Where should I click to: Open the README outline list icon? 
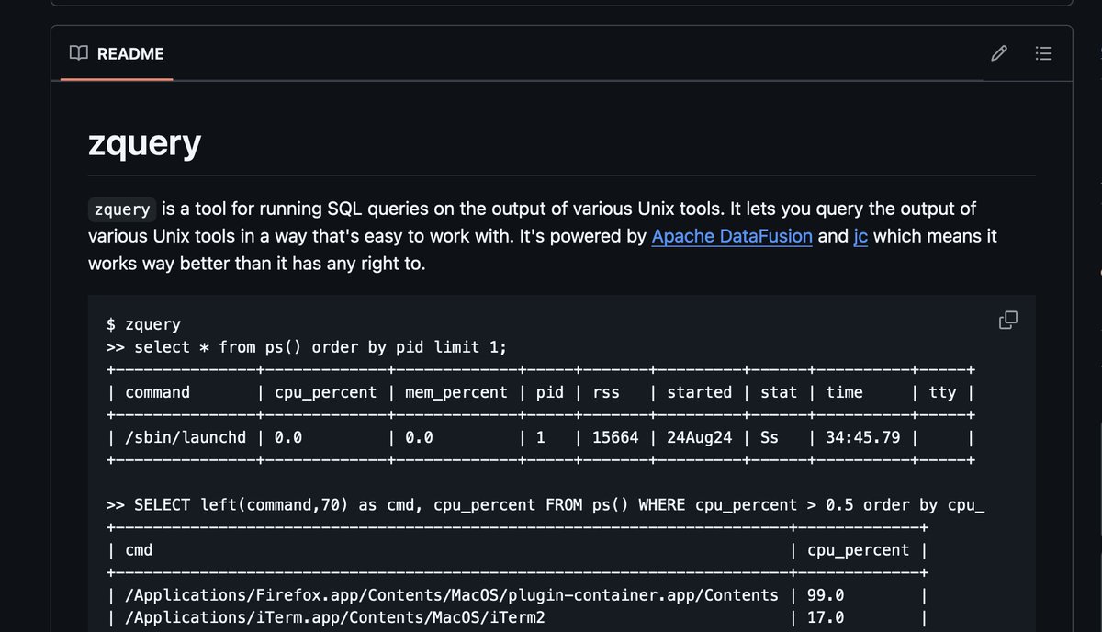(x=1044, y=53)
